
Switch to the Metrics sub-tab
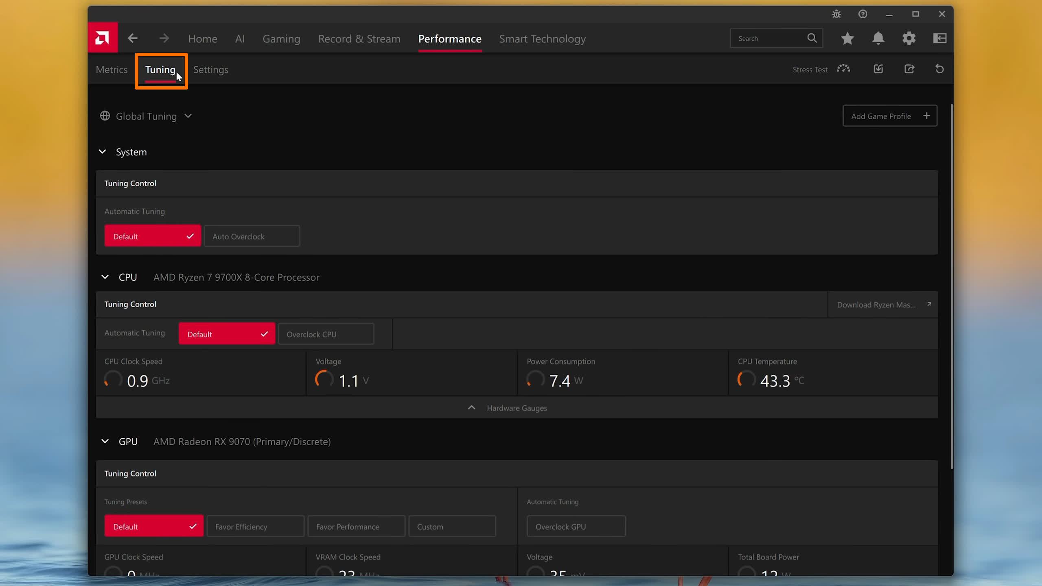coord(112,70)
